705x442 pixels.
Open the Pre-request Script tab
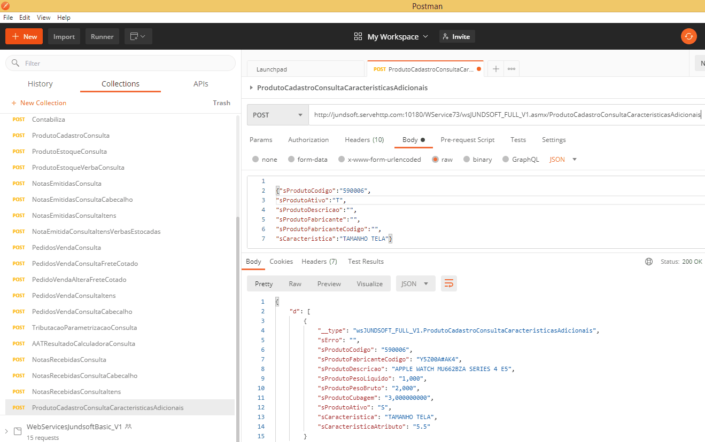[x=467, y=140]
